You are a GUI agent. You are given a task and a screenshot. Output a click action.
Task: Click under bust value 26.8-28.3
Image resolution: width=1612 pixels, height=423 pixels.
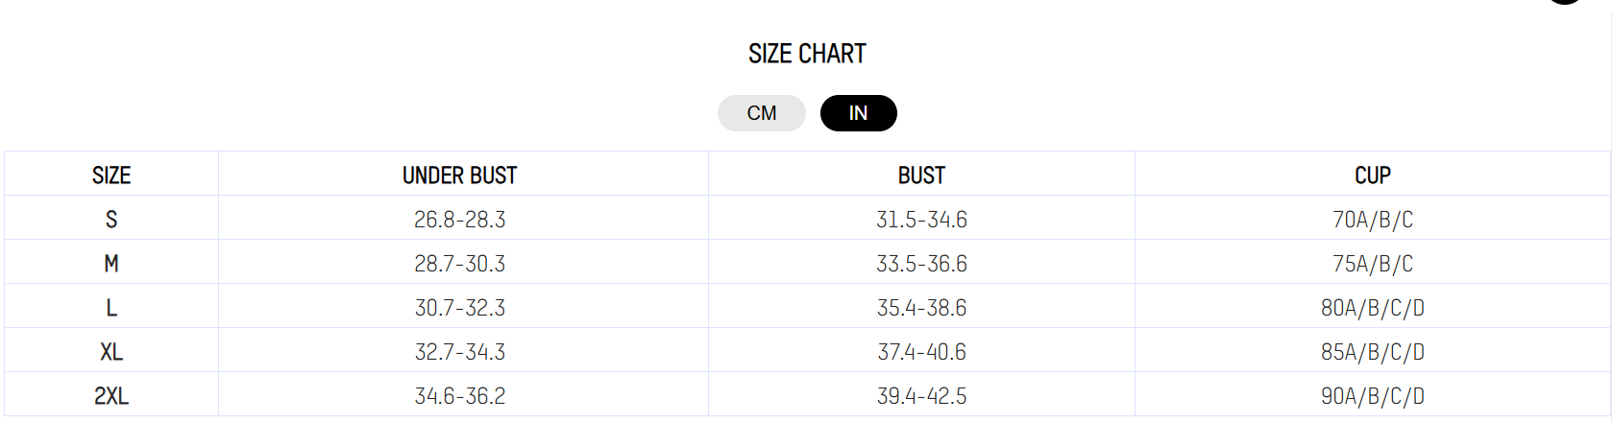coord(459,220)
